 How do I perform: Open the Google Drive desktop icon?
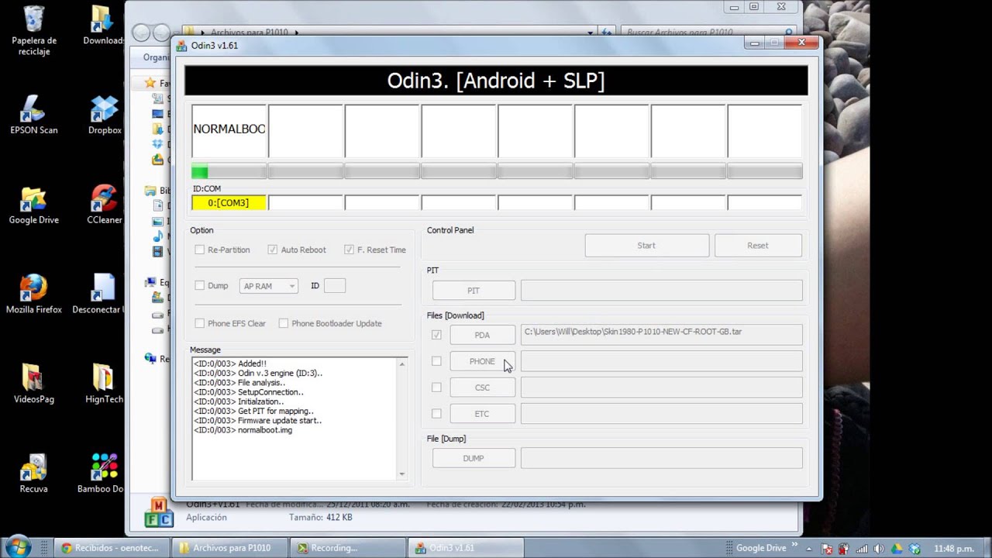34,205
